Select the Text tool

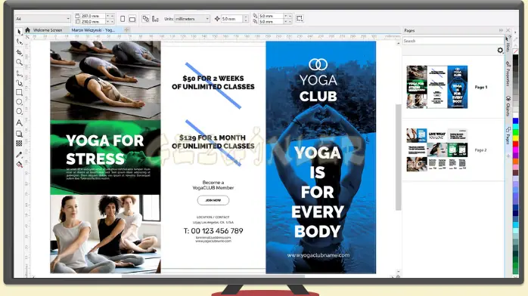pyautogui.click(x=19, y=122)
